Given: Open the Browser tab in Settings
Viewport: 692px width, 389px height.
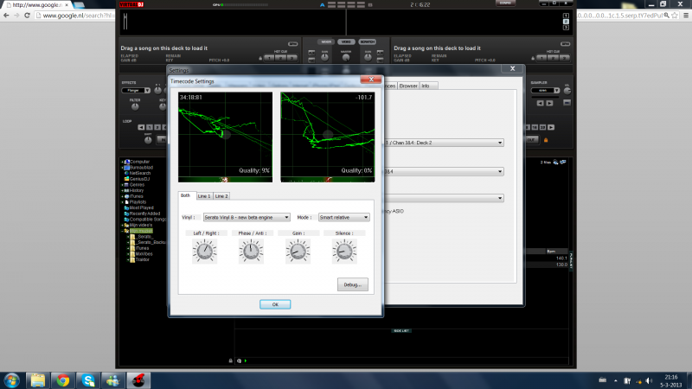Looking at the screenshot, I should click(x=408, y=86).
